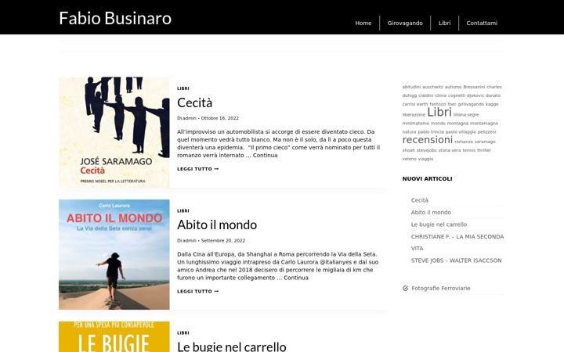The width and height of the screenshot is (564, 352).
Task: Click LEGGI TUTTO under the Cecità excerpt
Action: click(198, 169)
